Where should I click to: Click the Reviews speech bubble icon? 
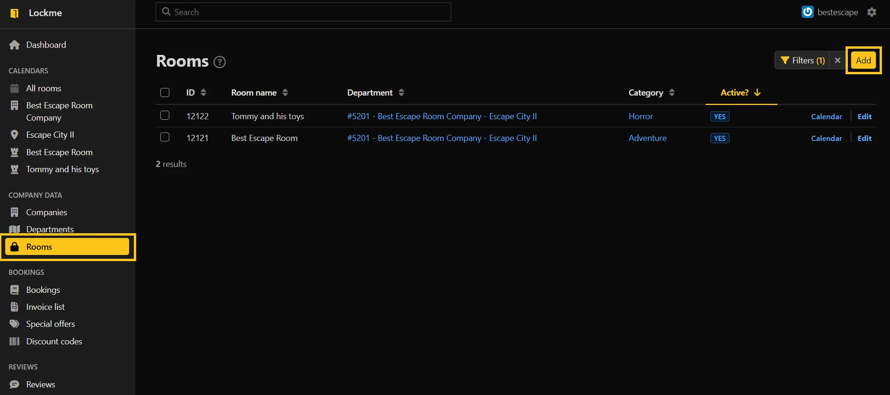click(15, 385)
